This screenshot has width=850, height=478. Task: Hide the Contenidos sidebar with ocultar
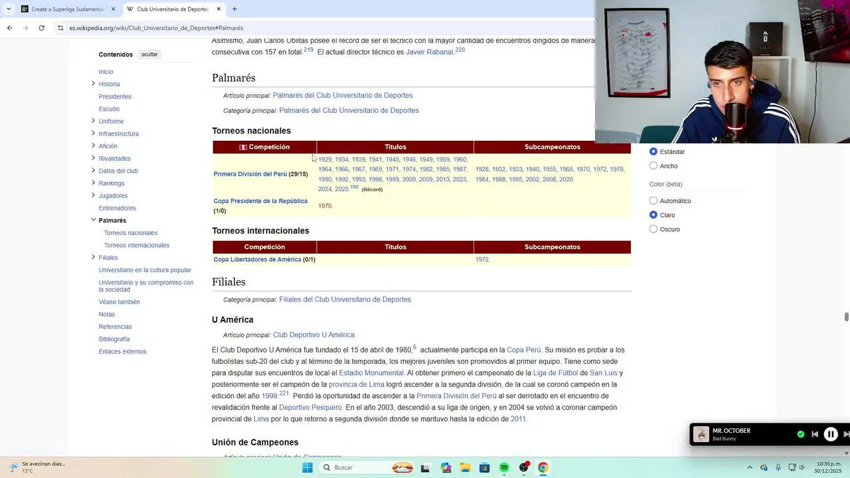pos(149,54)
